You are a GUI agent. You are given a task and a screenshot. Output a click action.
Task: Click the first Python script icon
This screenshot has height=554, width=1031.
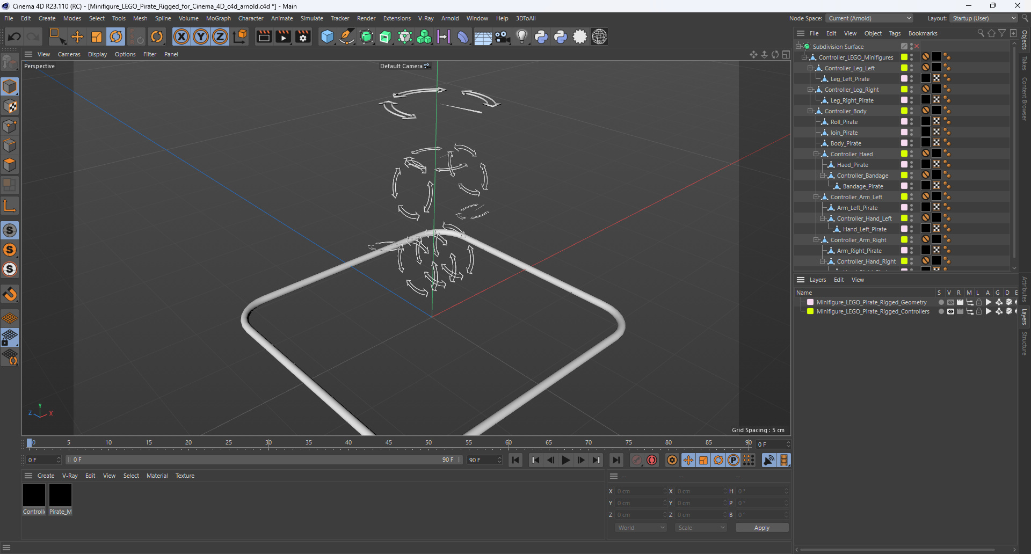(x=541, y=37)
